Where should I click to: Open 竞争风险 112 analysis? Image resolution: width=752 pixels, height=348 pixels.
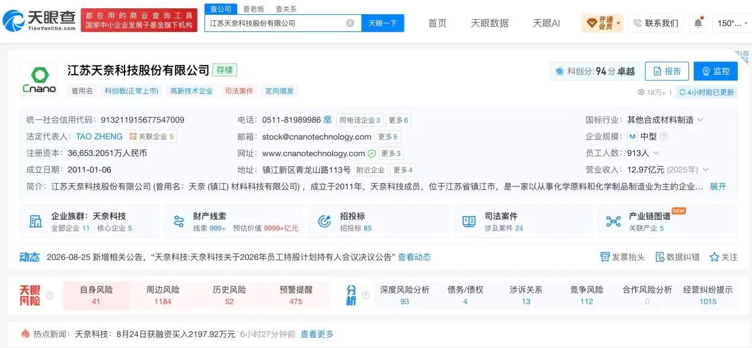pos(587,295)
